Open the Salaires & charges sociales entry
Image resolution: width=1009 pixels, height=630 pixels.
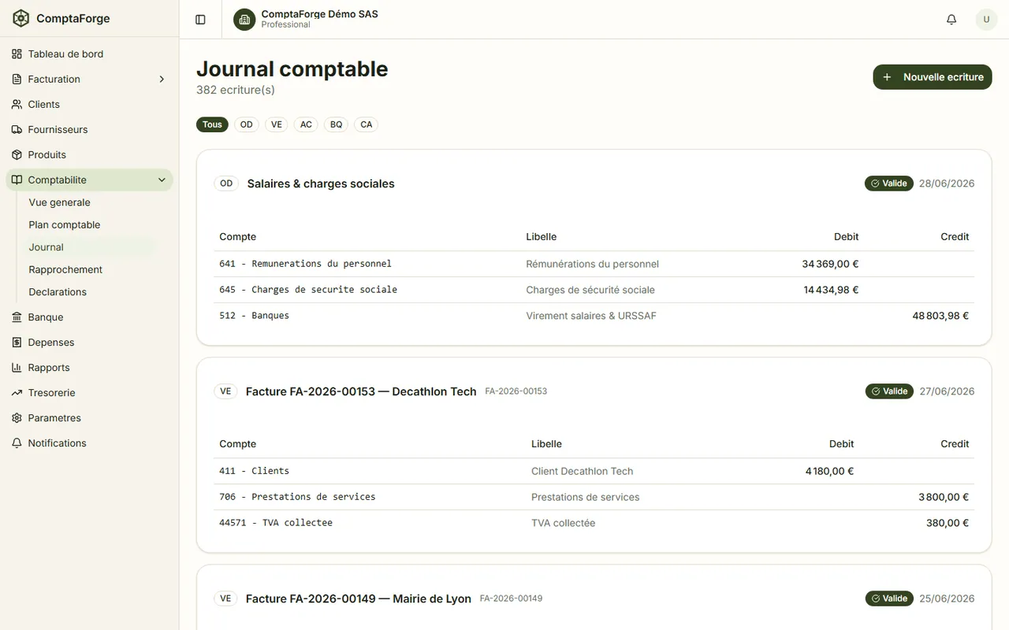(x=321, y=183)
